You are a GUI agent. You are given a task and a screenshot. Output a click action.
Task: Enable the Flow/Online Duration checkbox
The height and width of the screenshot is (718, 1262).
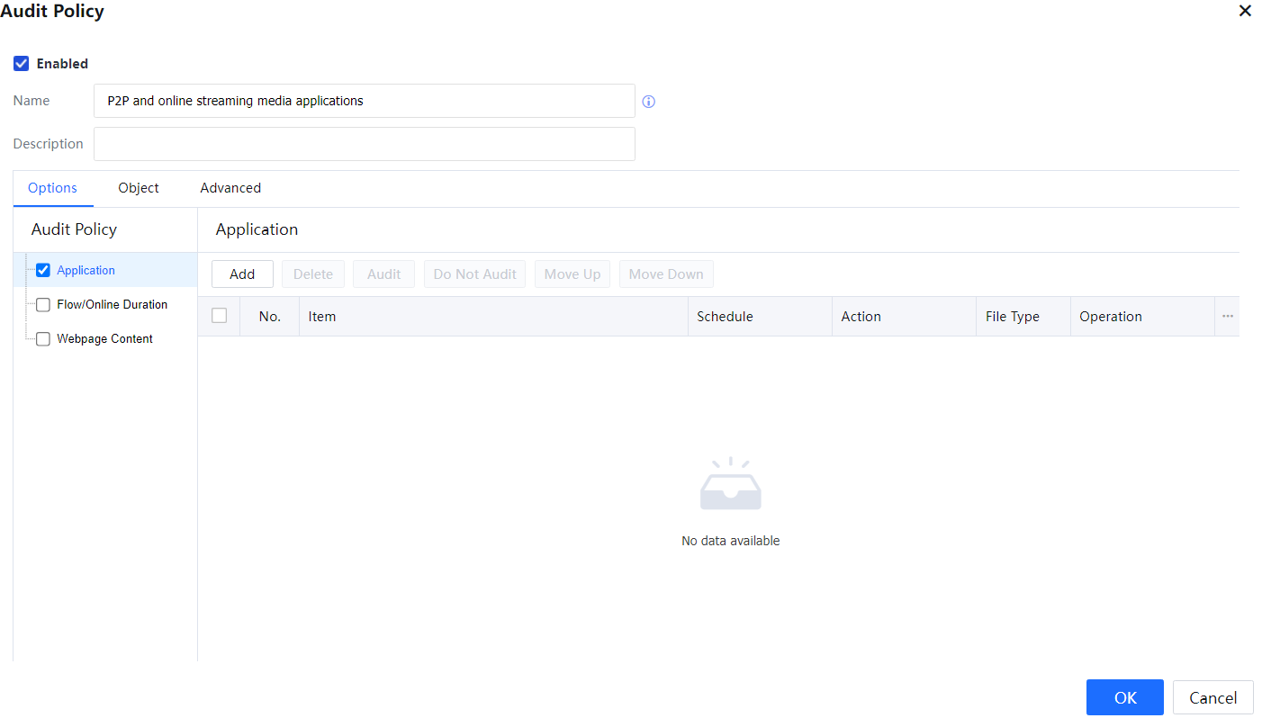[42, 305]
